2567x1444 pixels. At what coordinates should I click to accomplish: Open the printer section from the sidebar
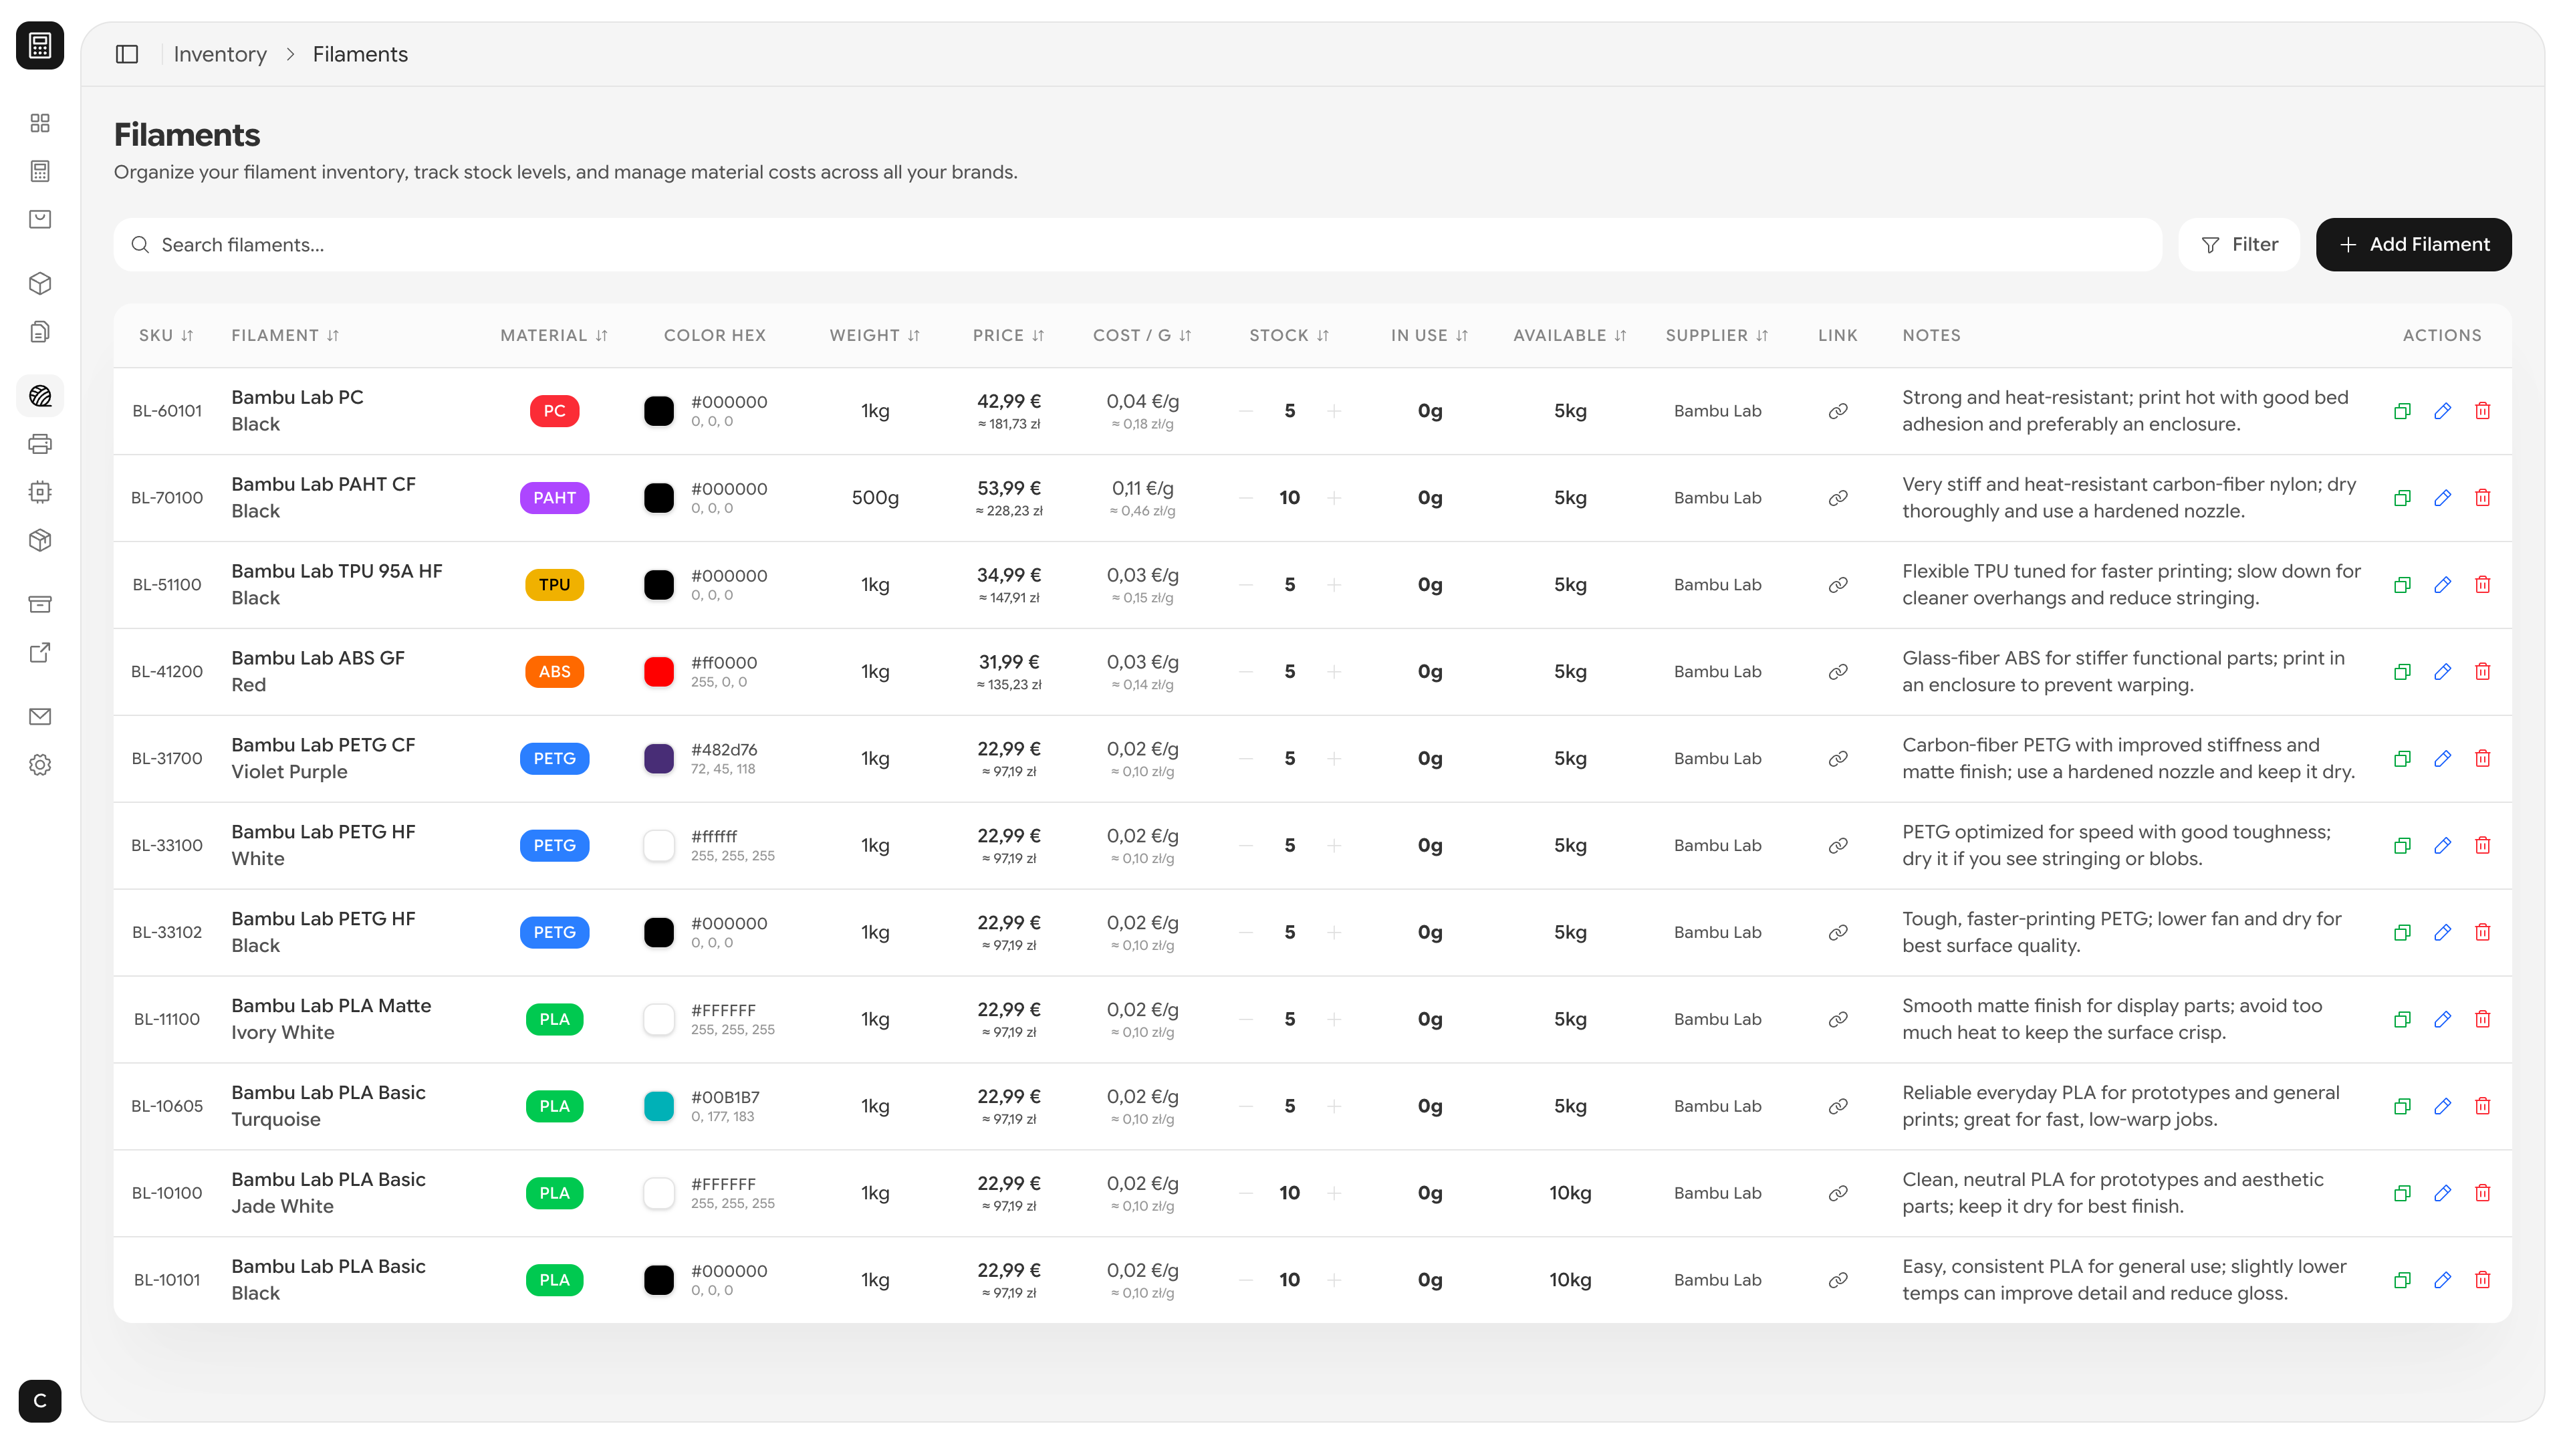click(40, 443)
